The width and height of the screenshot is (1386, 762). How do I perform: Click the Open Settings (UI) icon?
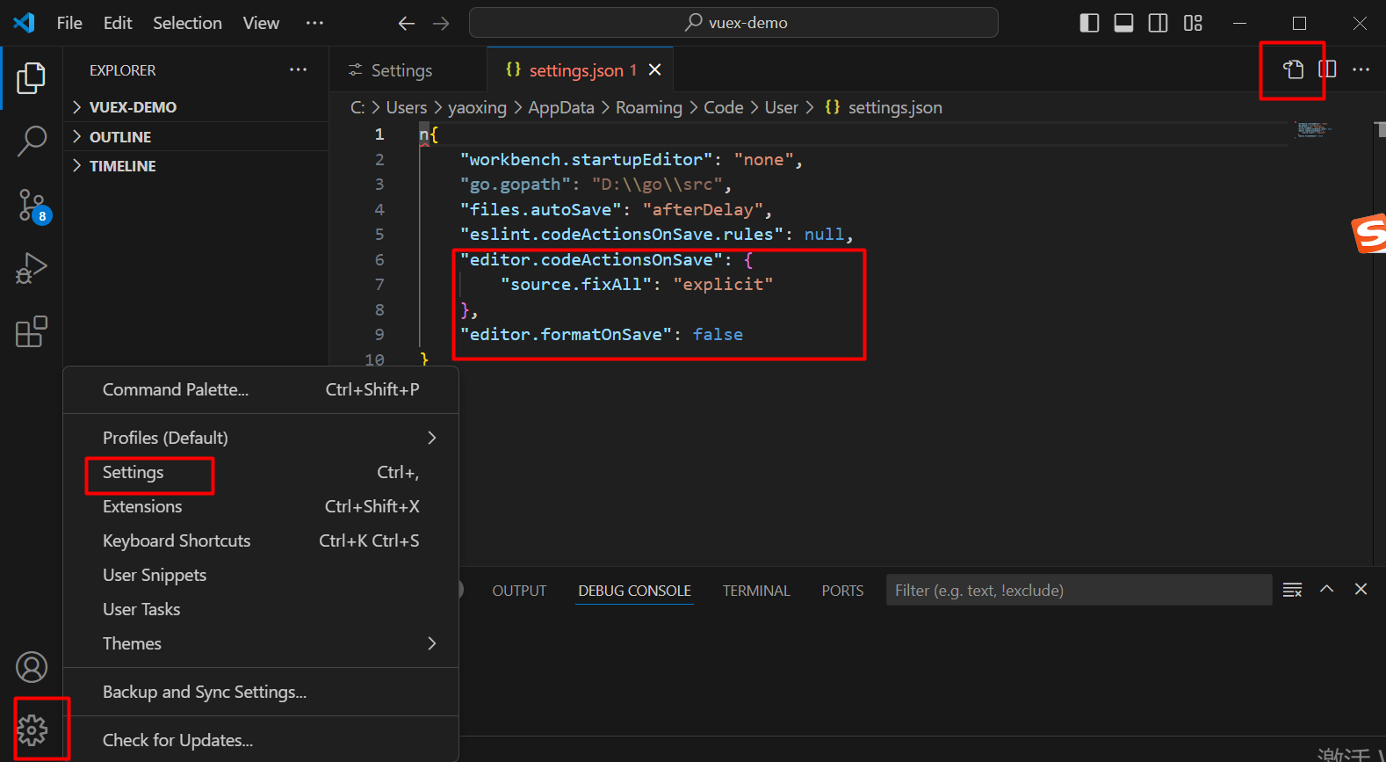coord(1293,69)
